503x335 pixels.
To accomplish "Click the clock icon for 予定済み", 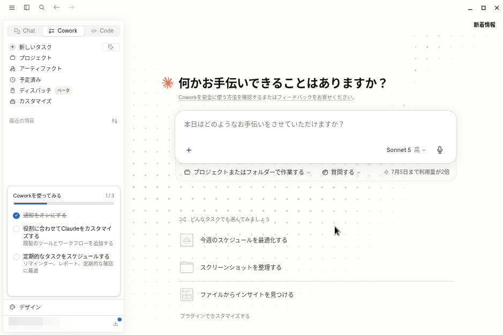I will [x=12, y=80].
